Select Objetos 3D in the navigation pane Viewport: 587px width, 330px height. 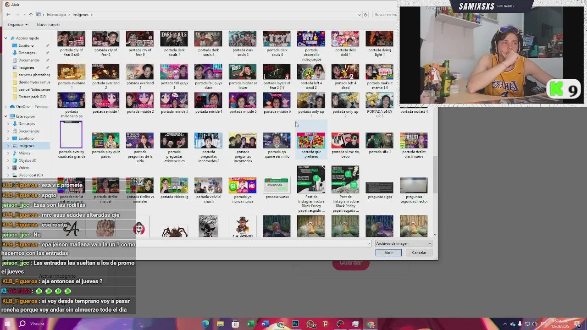point(27,160)
